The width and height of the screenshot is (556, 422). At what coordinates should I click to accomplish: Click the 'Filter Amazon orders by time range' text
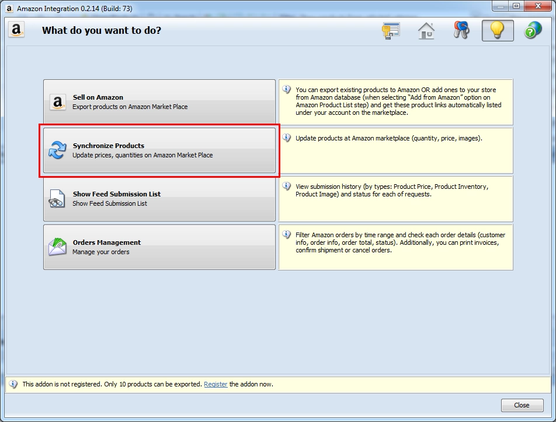[400, 242]
